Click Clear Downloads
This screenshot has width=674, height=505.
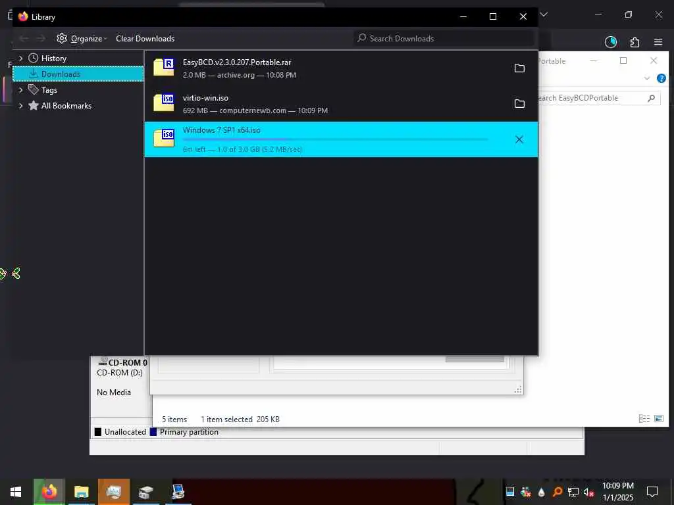(x=145, y=39)
